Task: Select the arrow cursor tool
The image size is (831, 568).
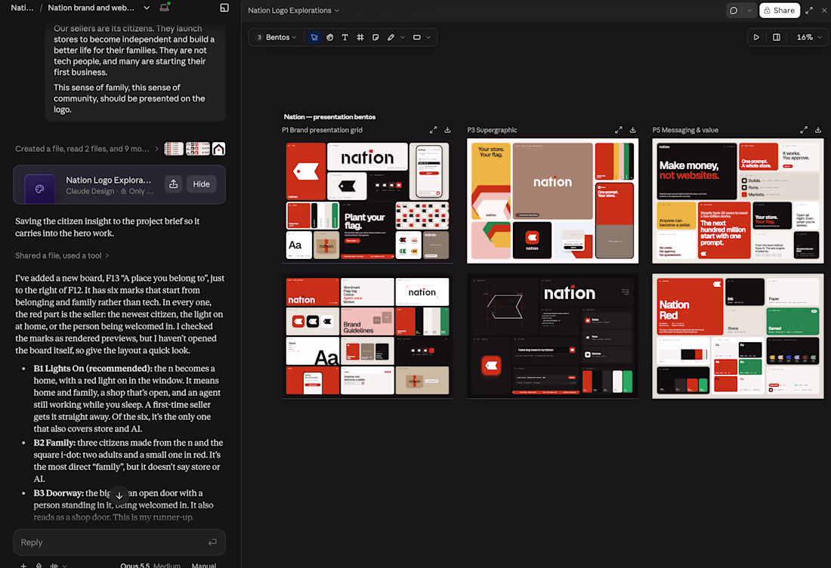Action: (314, 37)
